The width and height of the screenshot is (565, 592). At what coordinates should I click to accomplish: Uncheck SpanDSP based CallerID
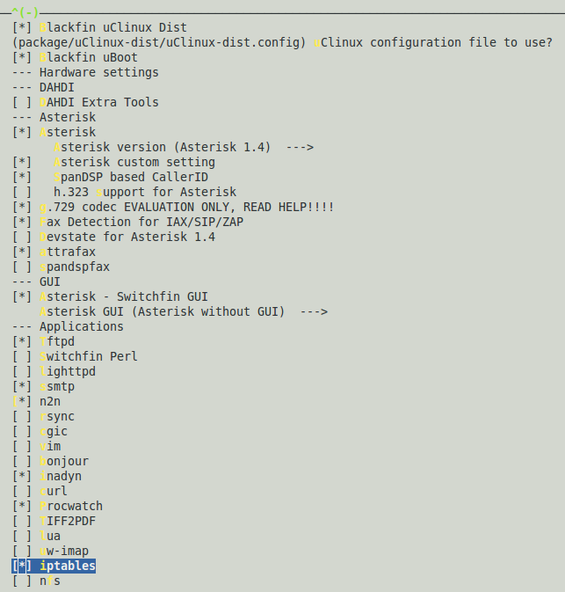point(22,177)
